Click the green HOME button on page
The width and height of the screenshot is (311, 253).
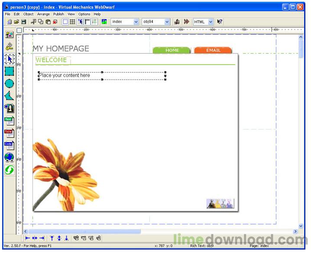coord(172,50)
